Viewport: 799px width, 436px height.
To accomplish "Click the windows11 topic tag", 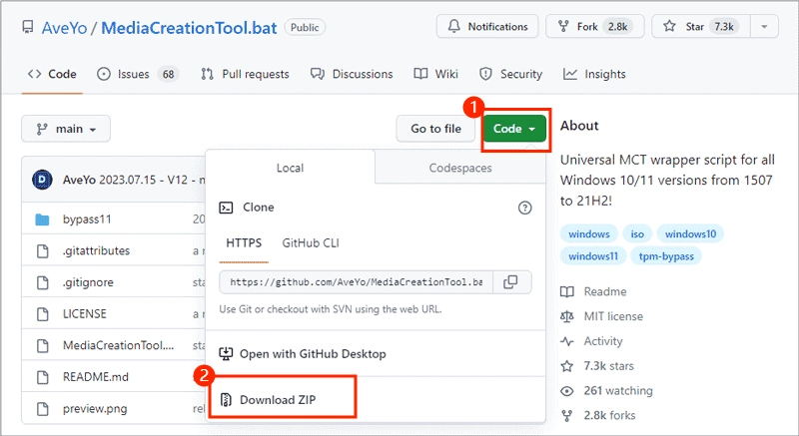I will (593, 256).
